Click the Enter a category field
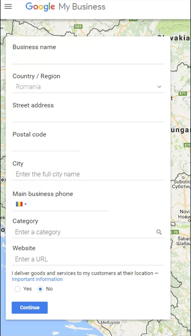This screenshot has height=336, width=191. click(85, 232)
